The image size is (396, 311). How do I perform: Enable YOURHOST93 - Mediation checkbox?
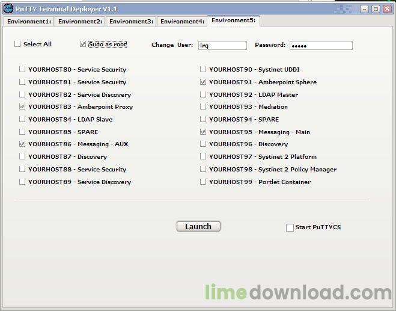pyautogui.click(x=203, y=106)
